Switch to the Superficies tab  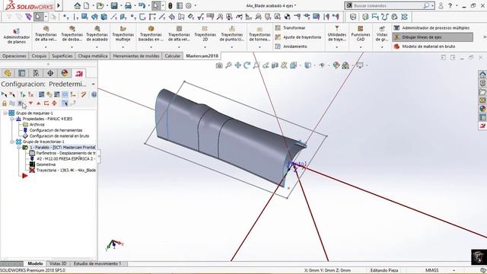(x=62, y=56)
